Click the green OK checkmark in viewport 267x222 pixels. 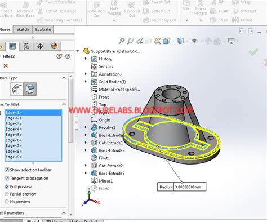click(253, 52)
